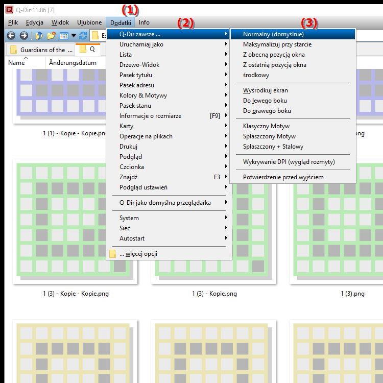Viewport: 383px width, 383px height.
Task: Expand Pasek stanu submenu
Action: click(168, 106)
